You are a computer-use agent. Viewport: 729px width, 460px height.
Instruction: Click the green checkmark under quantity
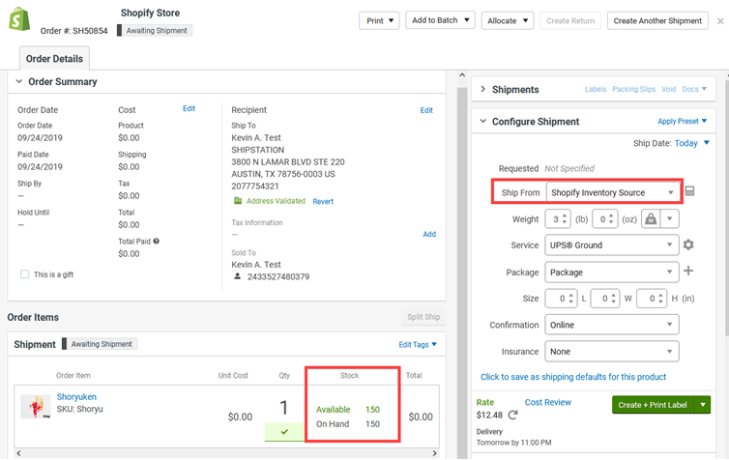coord(284,432)
